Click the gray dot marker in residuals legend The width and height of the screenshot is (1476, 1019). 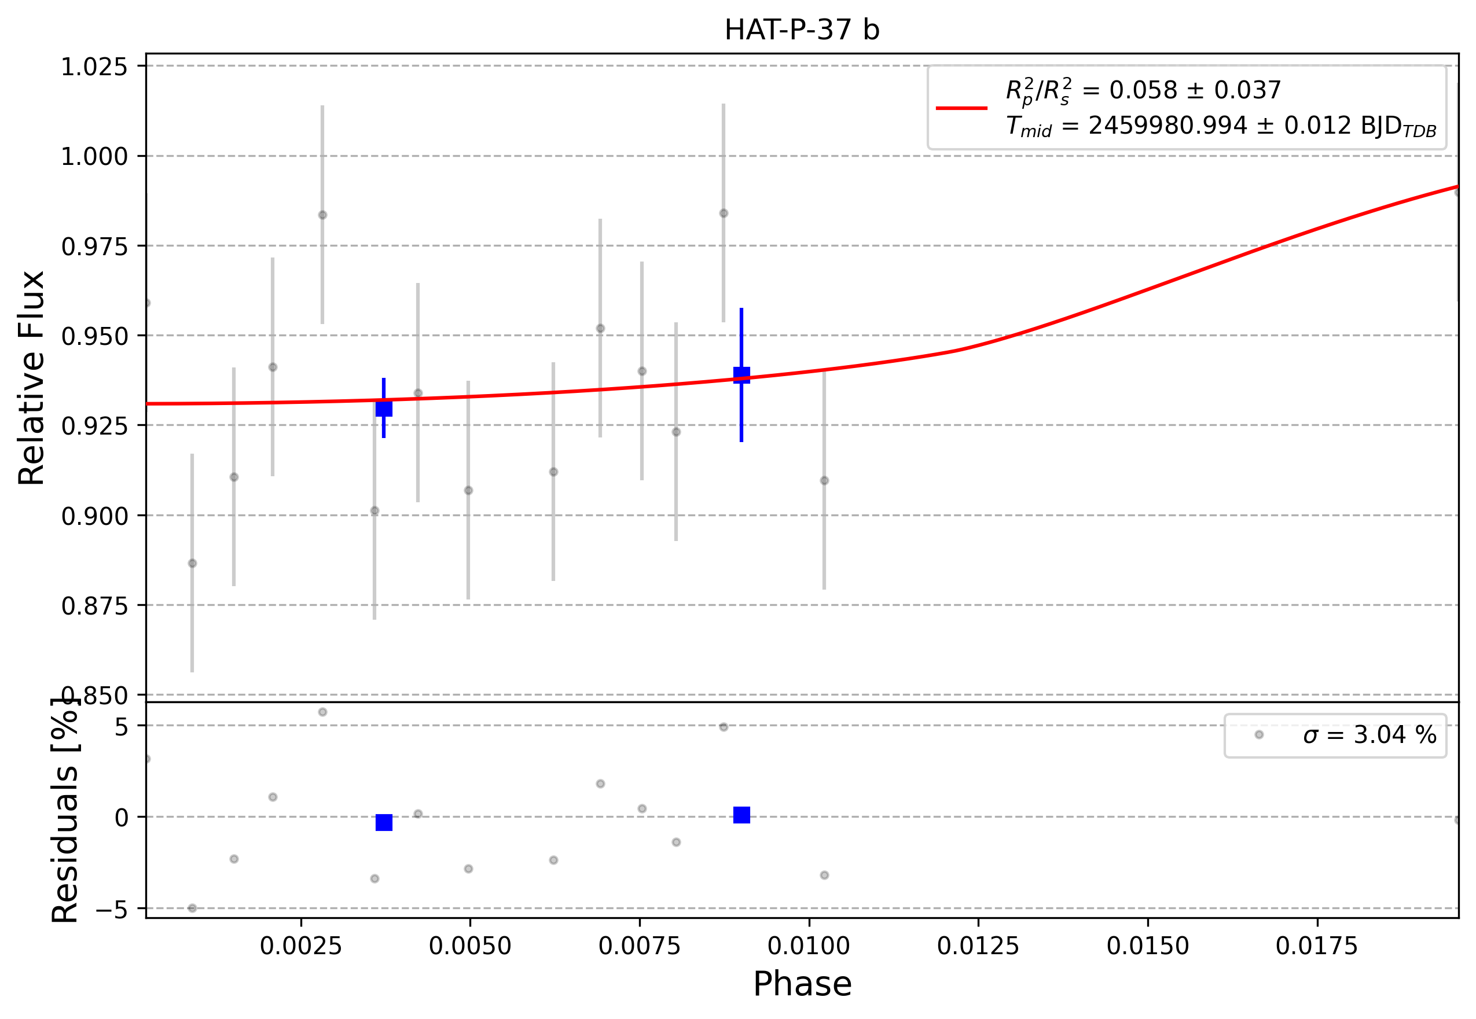pyautogui.click(x=1259, y=735)
